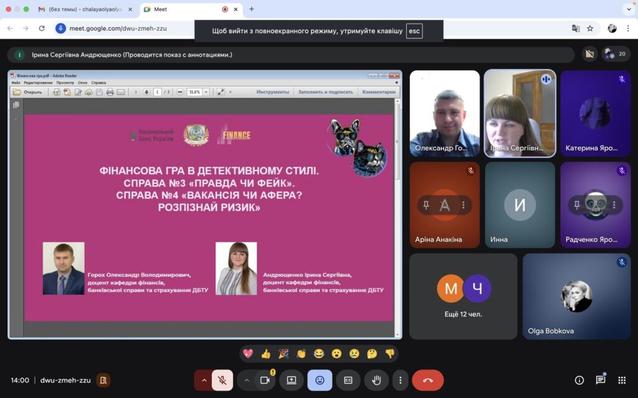Toggle closed captions button

tap(348, 380)
